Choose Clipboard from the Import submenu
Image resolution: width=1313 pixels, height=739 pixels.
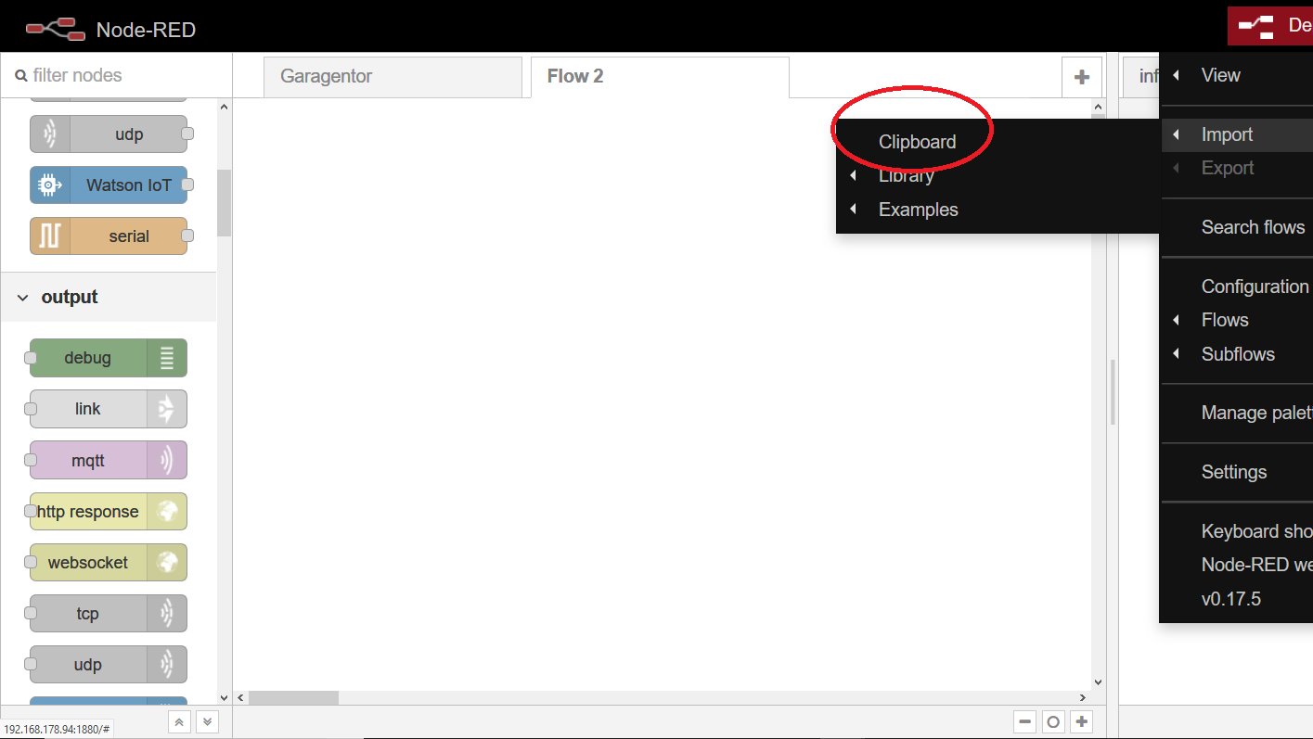[x=917, y=142]
